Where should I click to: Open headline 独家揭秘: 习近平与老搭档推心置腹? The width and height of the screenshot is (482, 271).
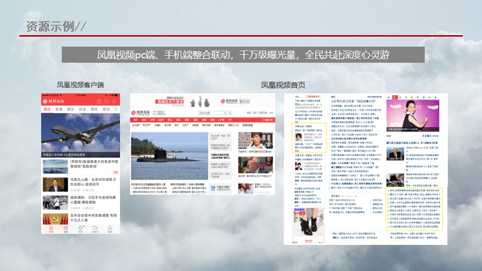93,200
